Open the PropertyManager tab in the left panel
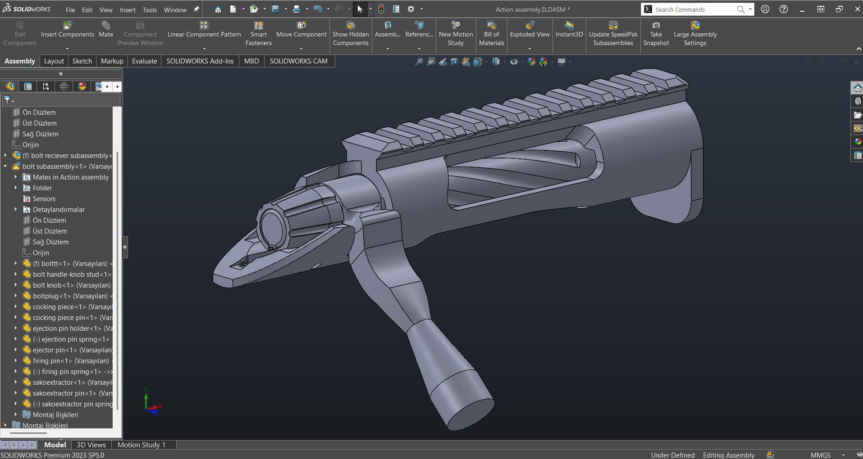 coord(28,86)
